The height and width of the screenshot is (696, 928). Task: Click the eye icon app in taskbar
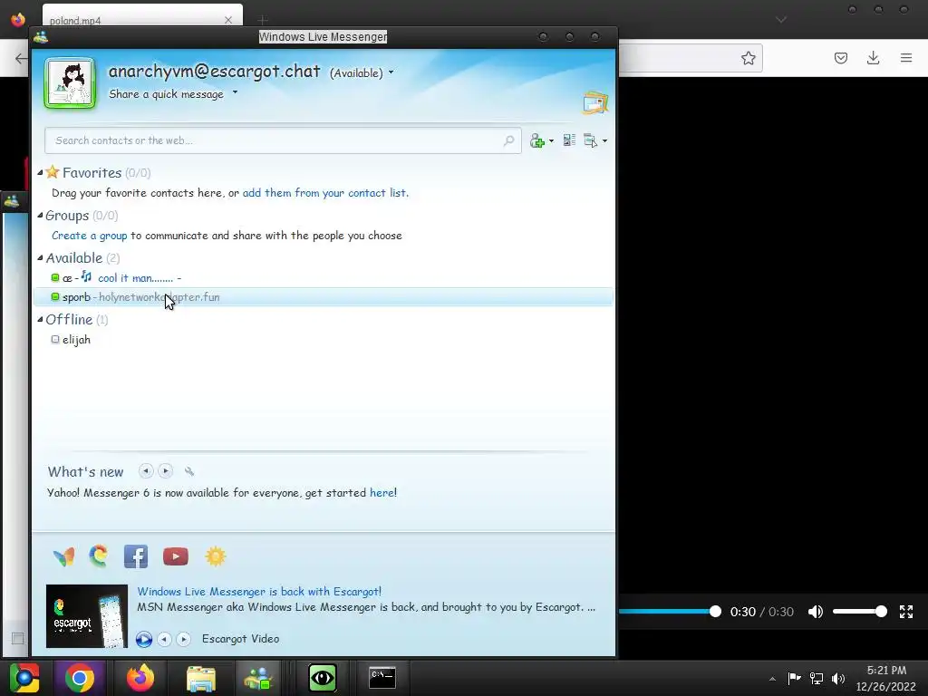pos(323,678)
